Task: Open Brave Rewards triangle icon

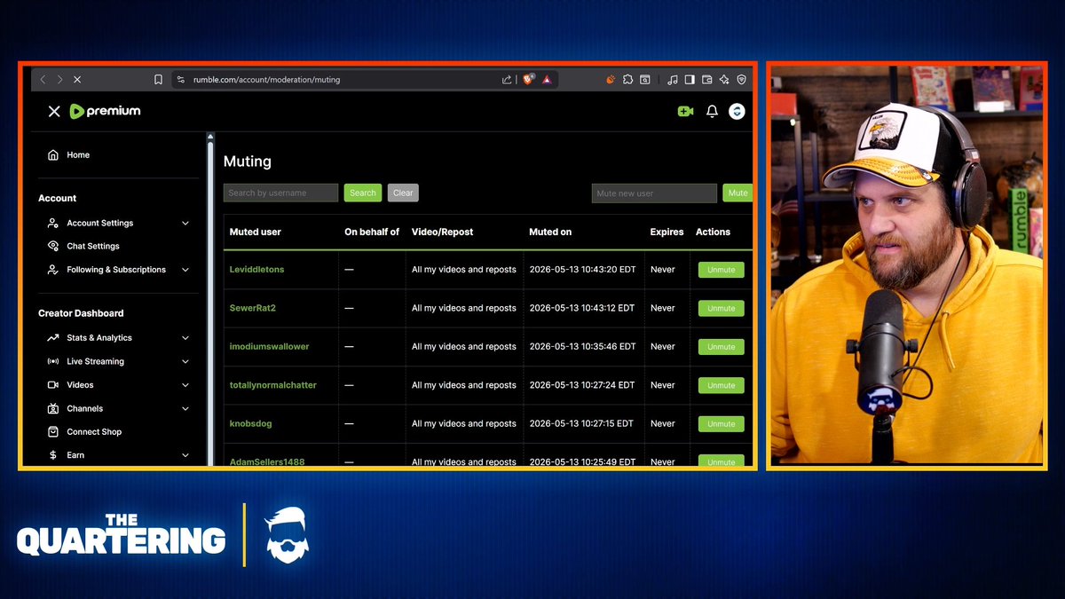Action: pos(547,80)
